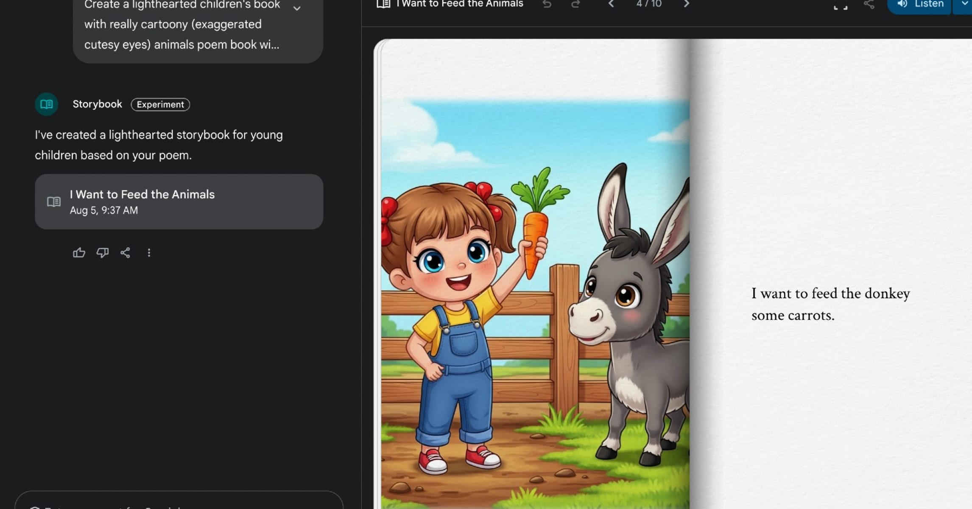Click the Experiment badge next to Storybook

(x=160, y=104)
